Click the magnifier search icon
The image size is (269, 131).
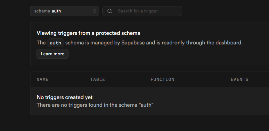click(110, 11)
